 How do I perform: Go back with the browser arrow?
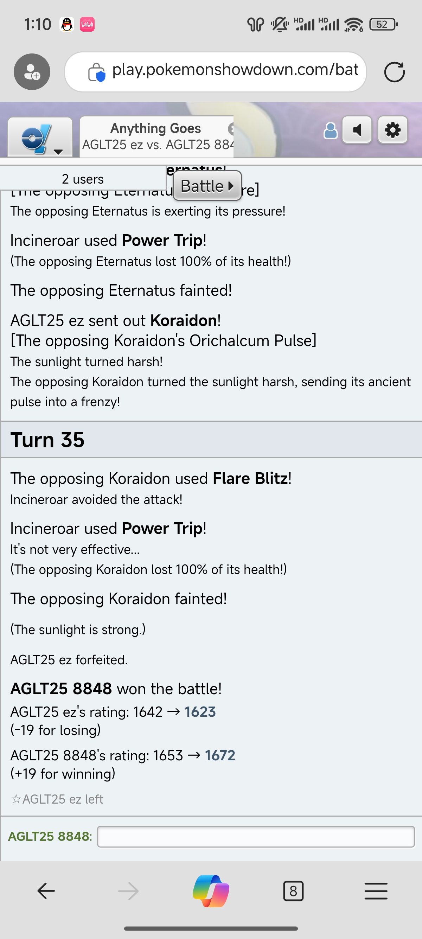46,891
